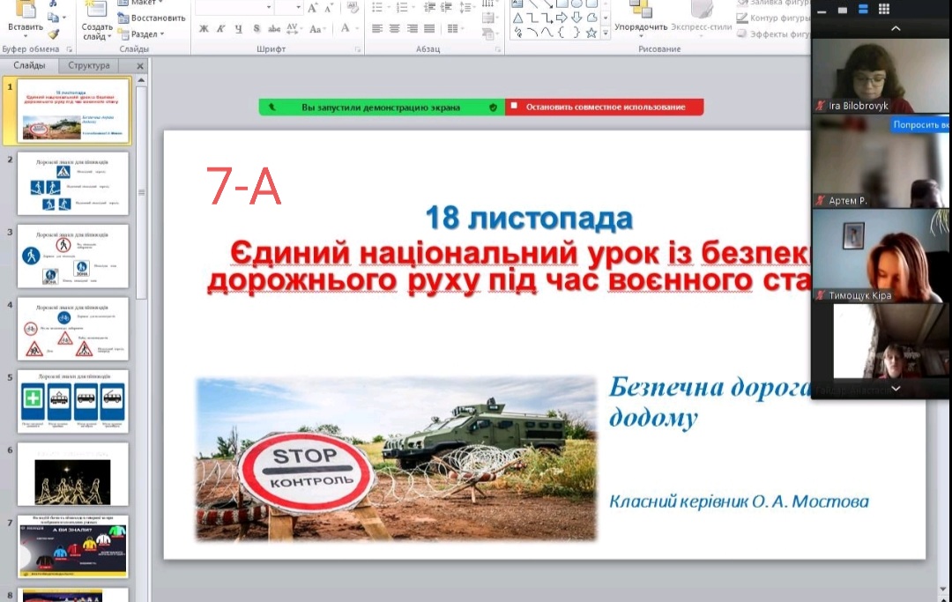
Task: Toggle italic formatting (К)
Action: tap(221, 28)
